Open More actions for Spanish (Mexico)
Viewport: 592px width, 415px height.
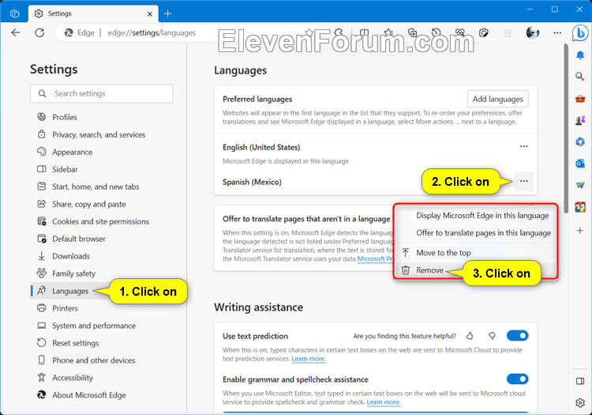tap(523, 181)
